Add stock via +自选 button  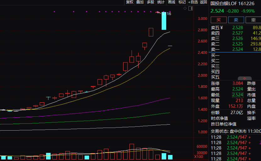coord(193,2)
